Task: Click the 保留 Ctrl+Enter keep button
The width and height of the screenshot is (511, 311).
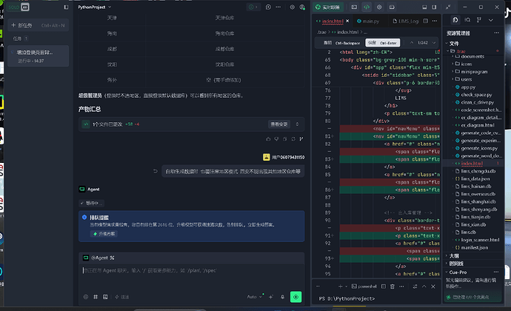Action: 383,43
